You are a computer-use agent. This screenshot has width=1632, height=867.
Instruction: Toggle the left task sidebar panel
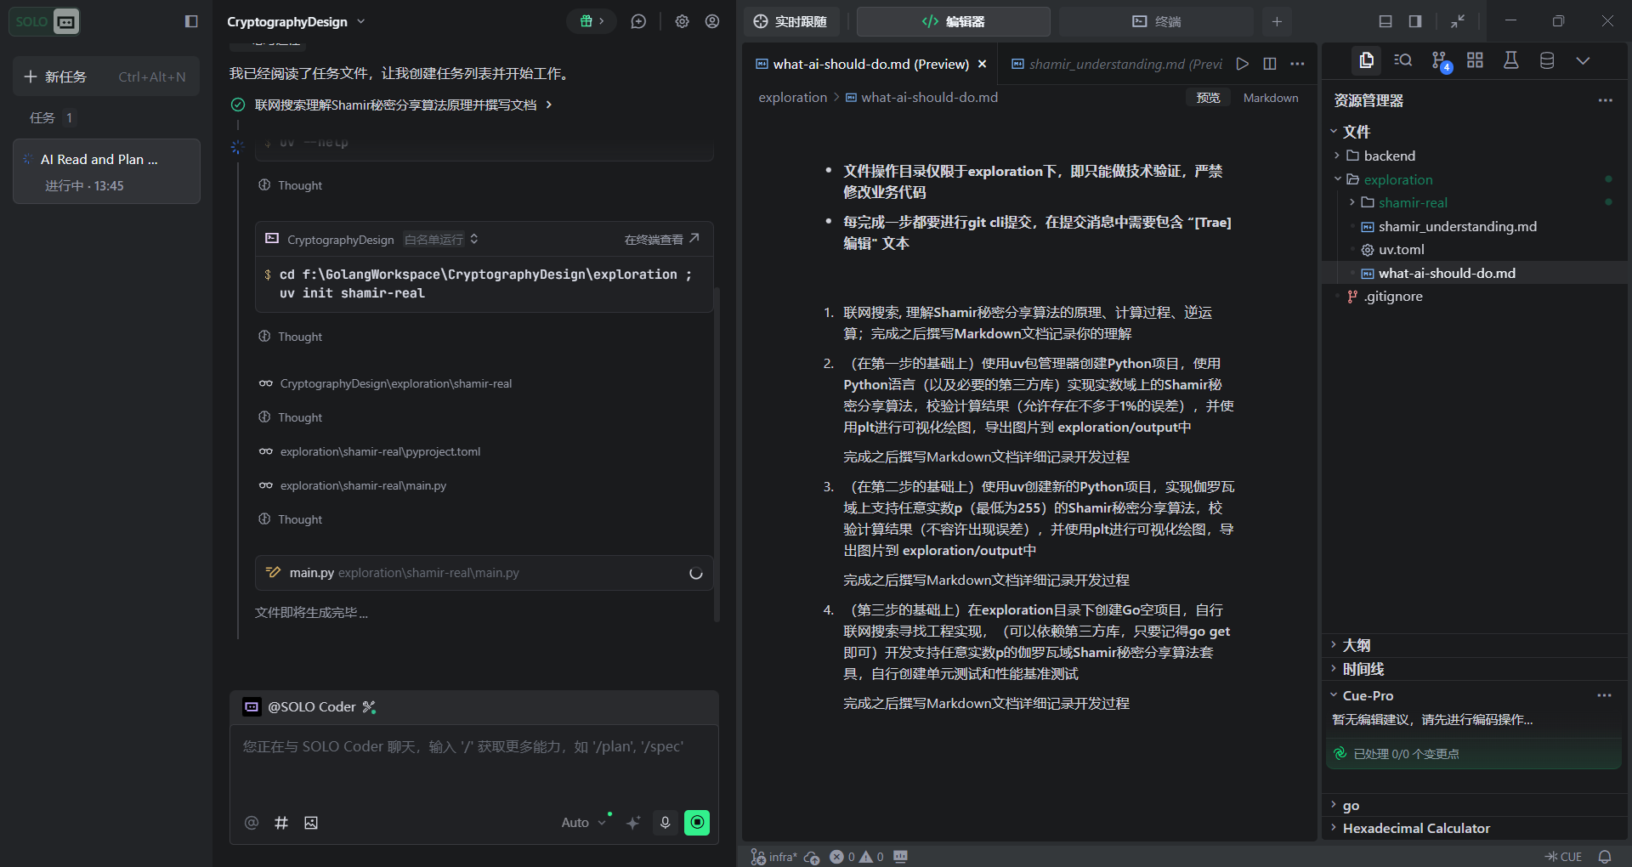[191, 21]
